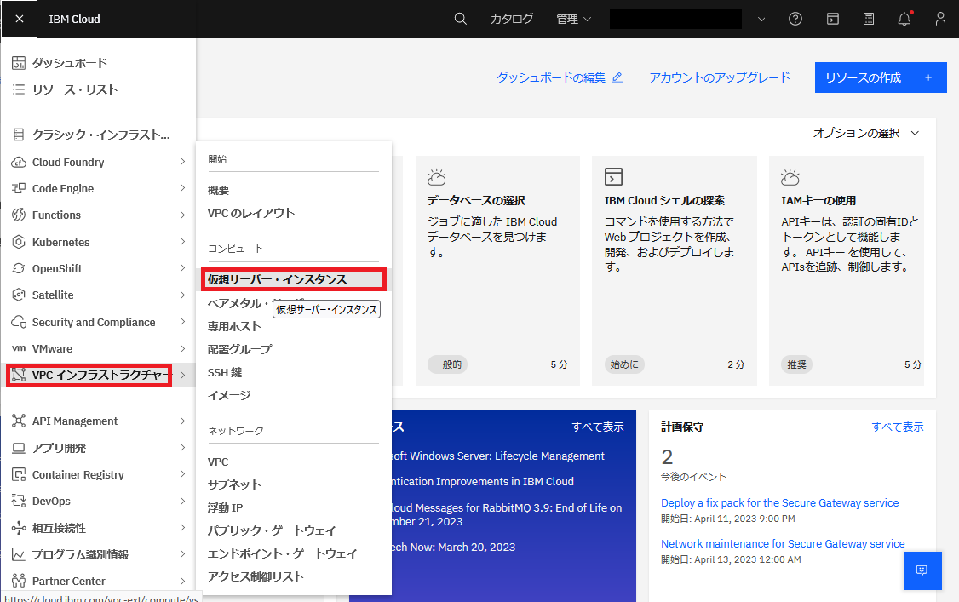Select サブネット menu item
The image size is (959, 602).
(x=234, y=484)
